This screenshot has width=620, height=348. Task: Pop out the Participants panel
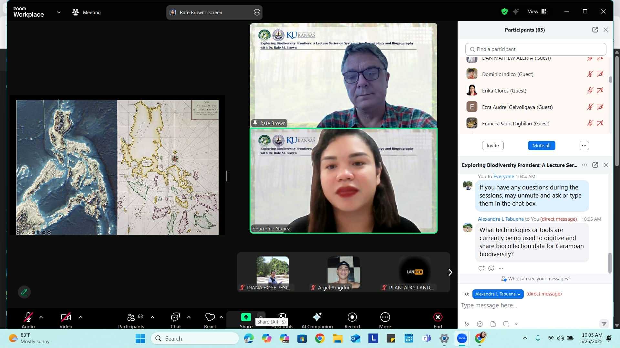point(595,30)
